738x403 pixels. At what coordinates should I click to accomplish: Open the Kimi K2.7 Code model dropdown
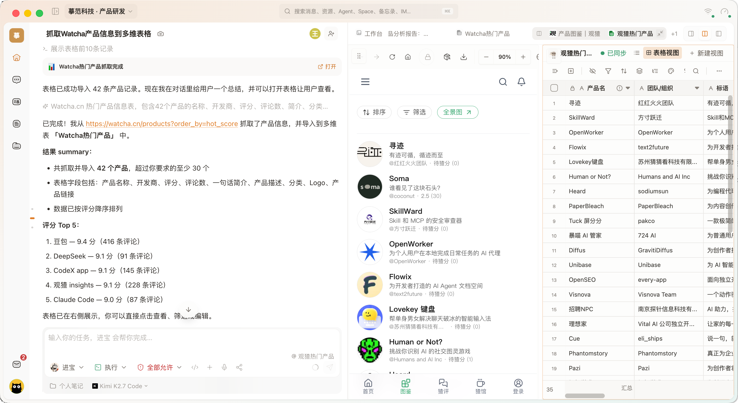(120, 386)
